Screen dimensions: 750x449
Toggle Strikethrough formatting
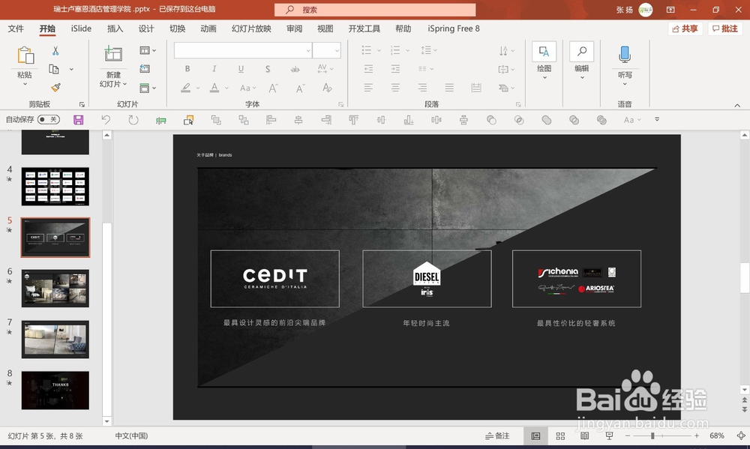click(x=295, y=69)
